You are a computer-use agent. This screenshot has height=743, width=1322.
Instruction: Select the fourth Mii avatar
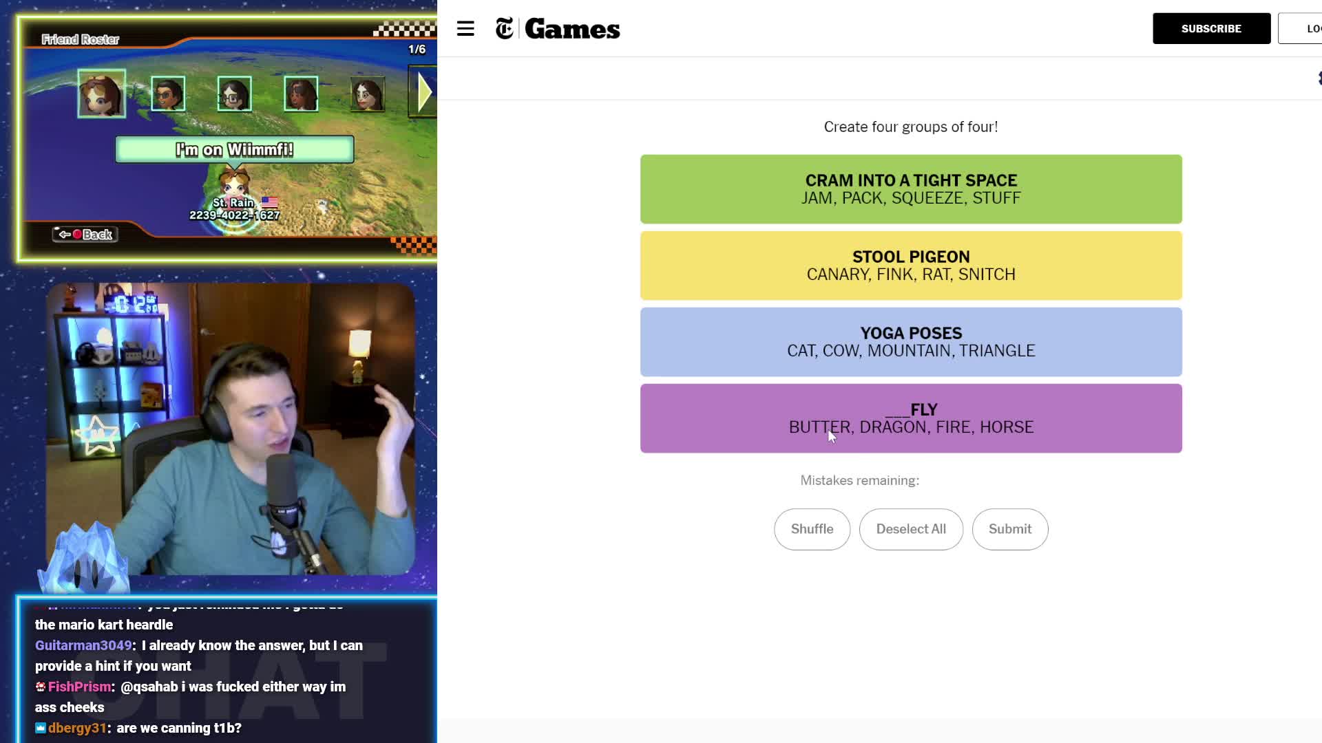301,94
